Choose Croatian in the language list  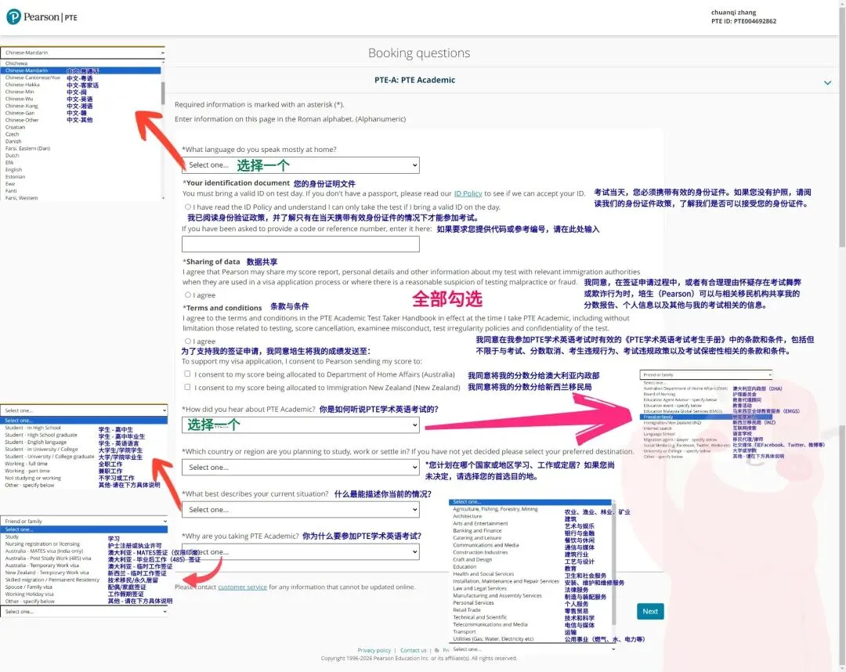[x=15, y=128]
